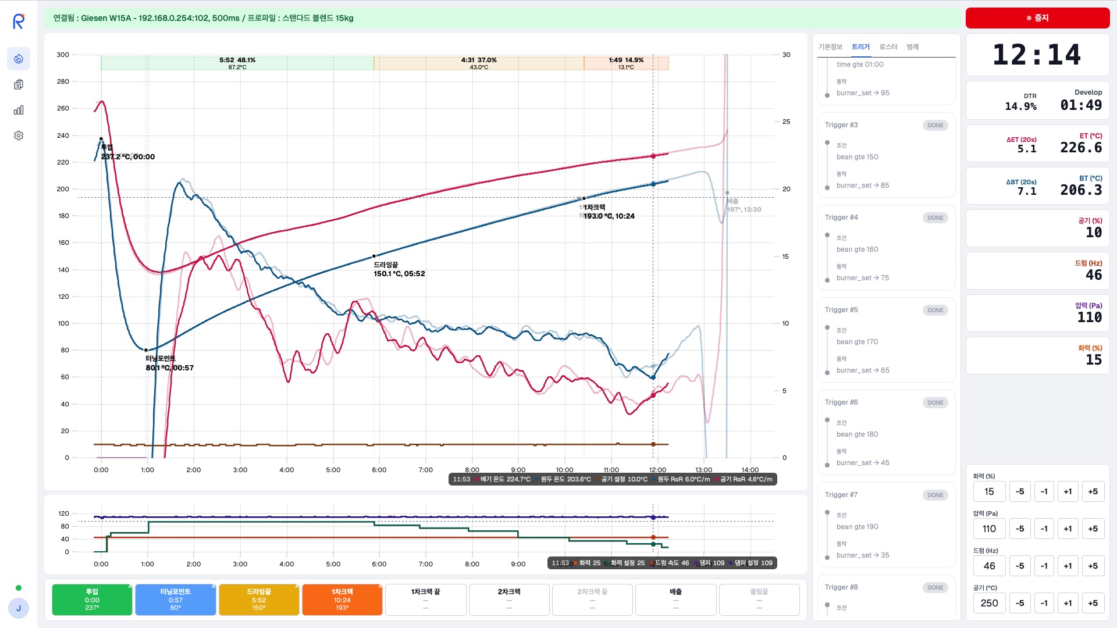This screenshot has width=1117, height=628.
Task: Open the clipboard profiles icon in sidebar
Action: (19, 84)
